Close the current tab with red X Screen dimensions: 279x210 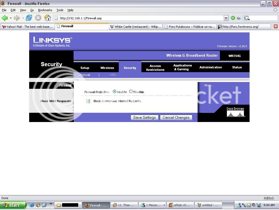(275, 26)
